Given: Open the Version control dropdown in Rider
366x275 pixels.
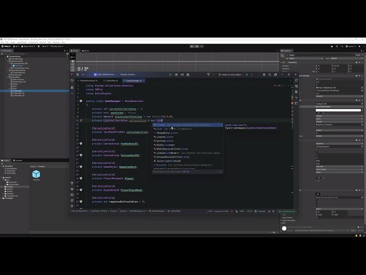Looking at the screenshot, I should click(x=128, y=74).
